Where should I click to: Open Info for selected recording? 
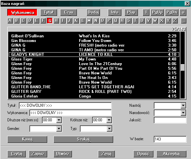click(x=114, y=13)
